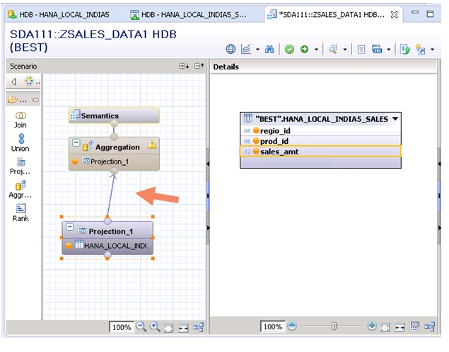Maximize the editor area
The image size is (449, 352).
(430, 13)
